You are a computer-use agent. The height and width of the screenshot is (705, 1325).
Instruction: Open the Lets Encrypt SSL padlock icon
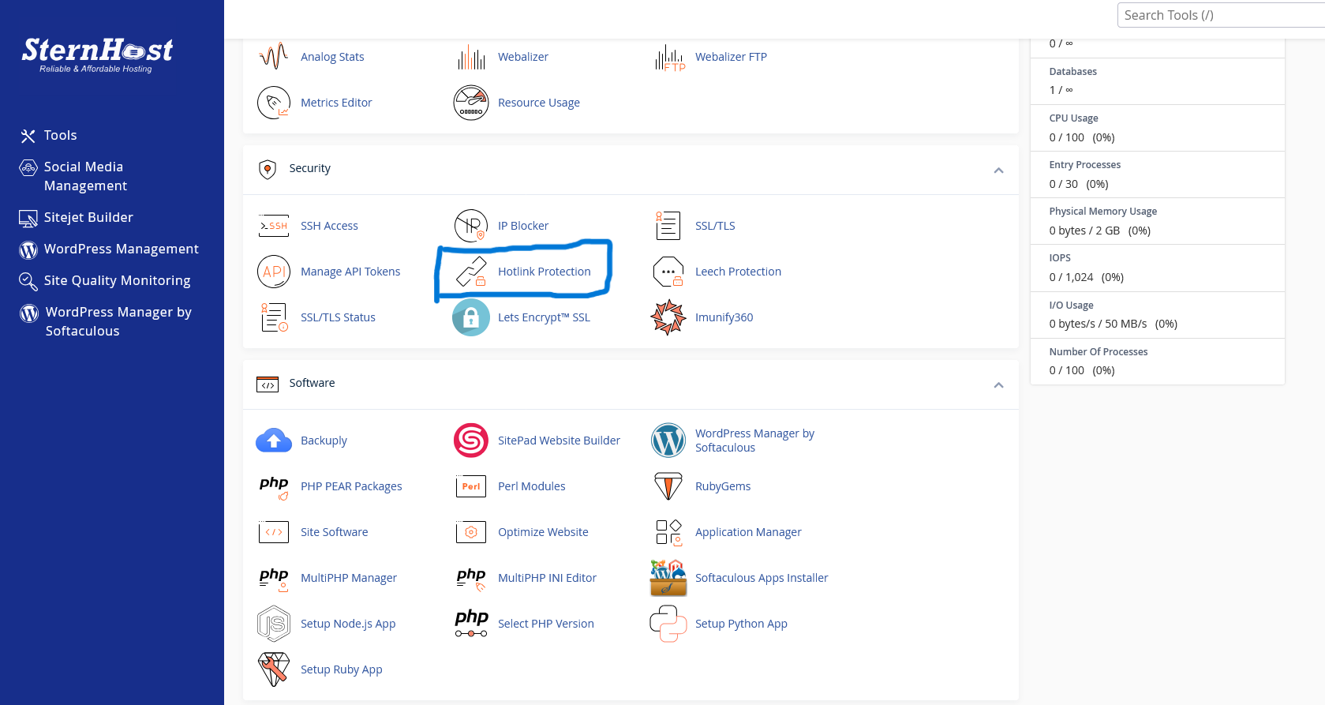[x=471, y=317]
